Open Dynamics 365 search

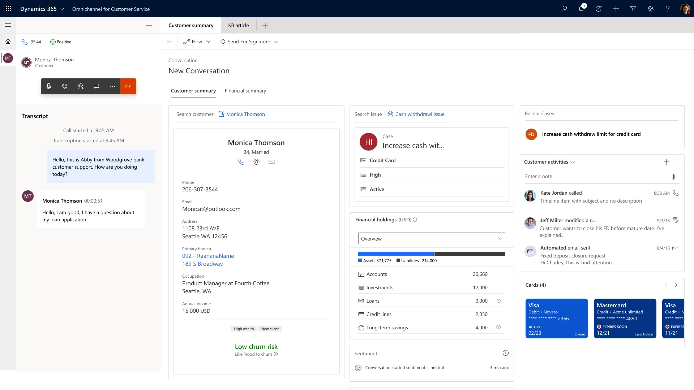pyautogui.click(x=564, y=9)
